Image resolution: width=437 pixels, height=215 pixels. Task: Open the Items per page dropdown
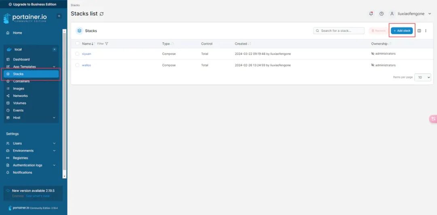(x=423, y=77)
